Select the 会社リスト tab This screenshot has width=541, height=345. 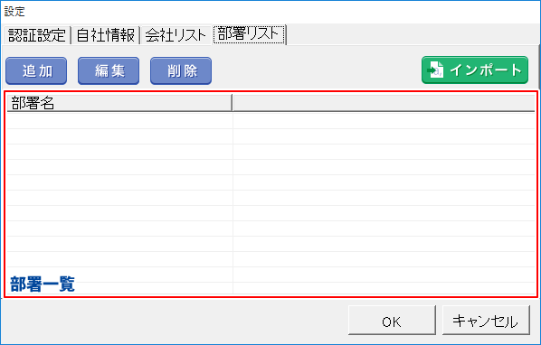[176, 35]
